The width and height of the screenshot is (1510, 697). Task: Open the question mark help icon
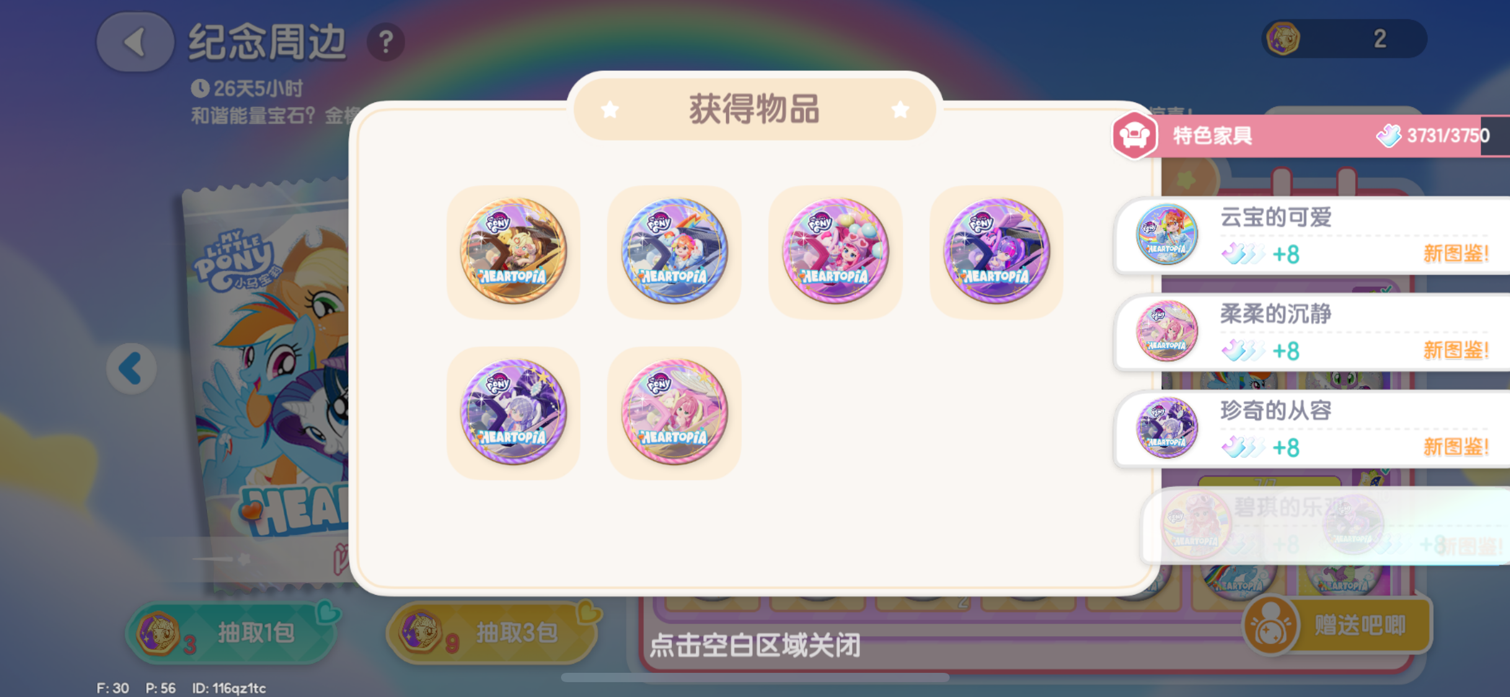[x=386, y=42]
